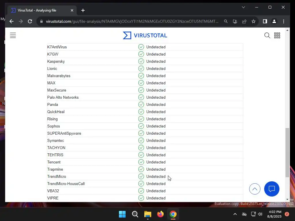View site information lock icon
295x221 pixels.
coord(41,21)
